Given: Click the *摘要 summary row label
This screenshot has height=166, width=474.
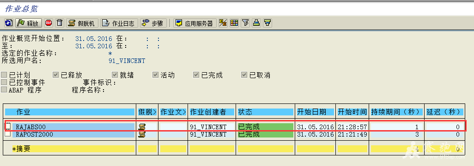Looking at the screenshot, I should click(x=21, y=149).
